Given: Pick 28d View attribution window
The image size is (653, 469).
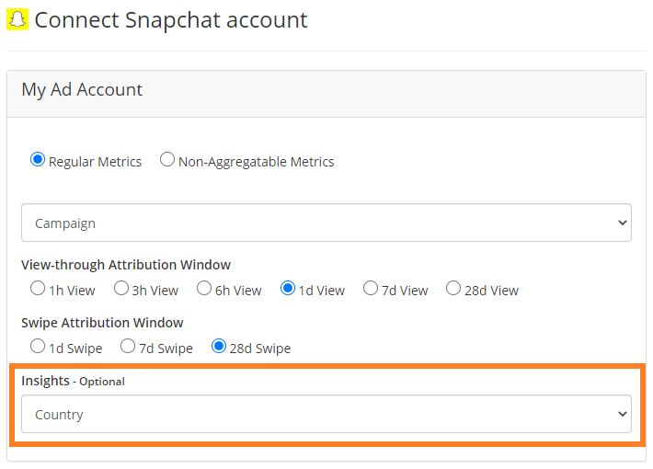Looking at the screenshot, I should tap(453, 288).
